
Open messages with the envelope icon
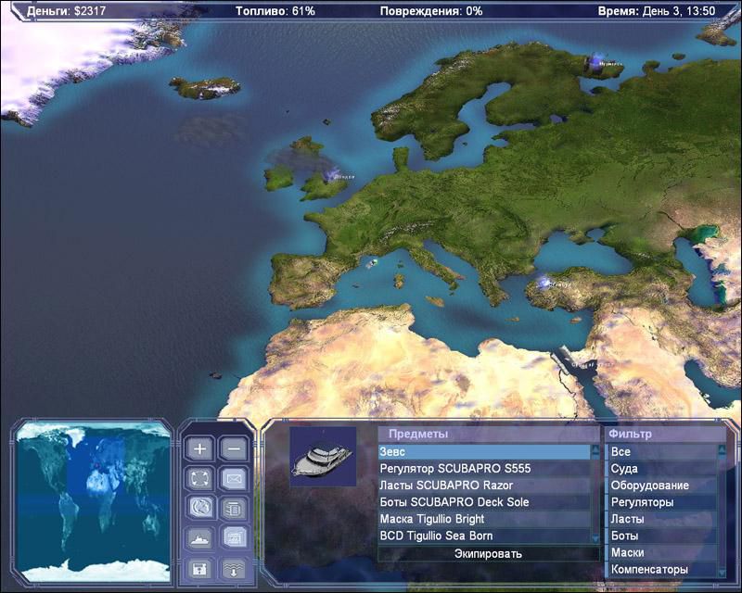click(234, 478)
